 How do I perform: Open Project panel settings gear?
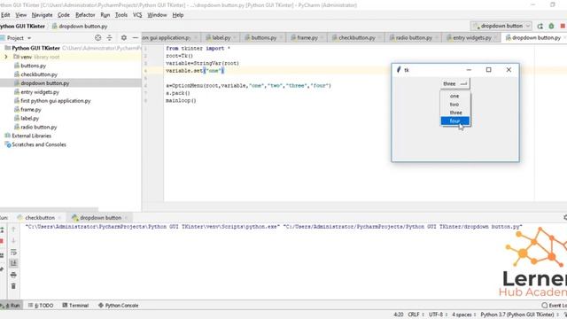click(124, 37)
